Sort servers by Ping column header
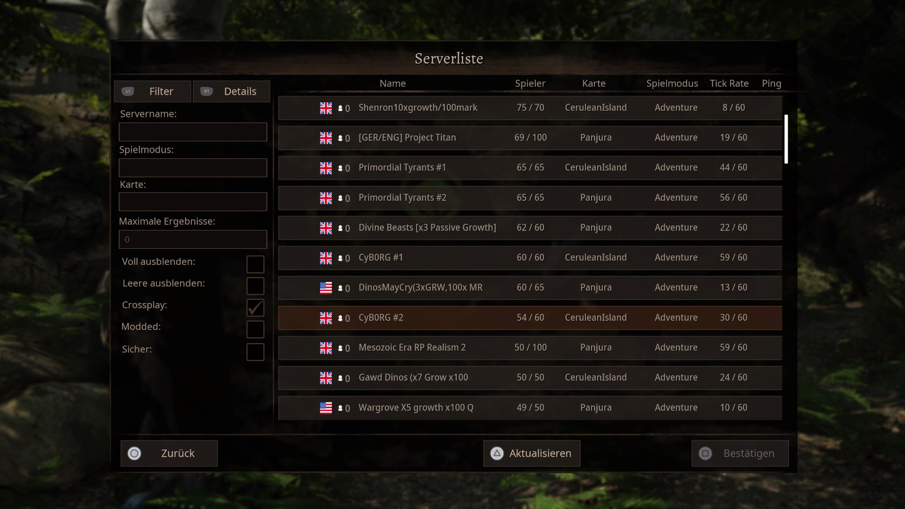The image size is (905, 509). [x=772, y=83]
